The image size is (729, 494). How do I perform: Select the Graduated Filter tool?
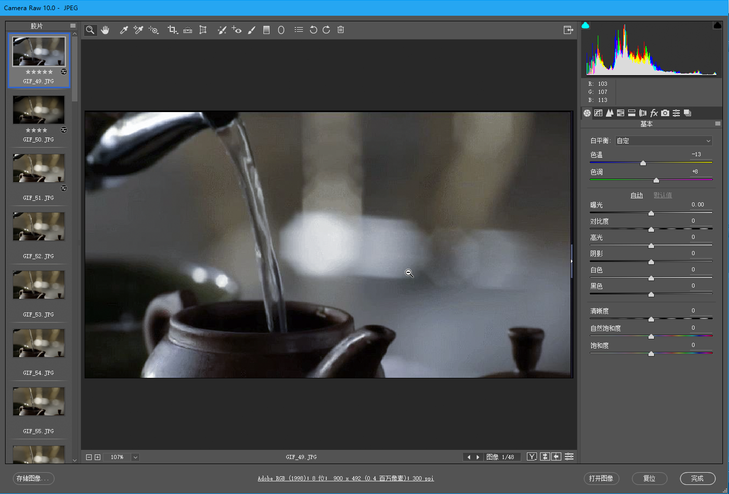pyautogui.click(x=266, y=30)
